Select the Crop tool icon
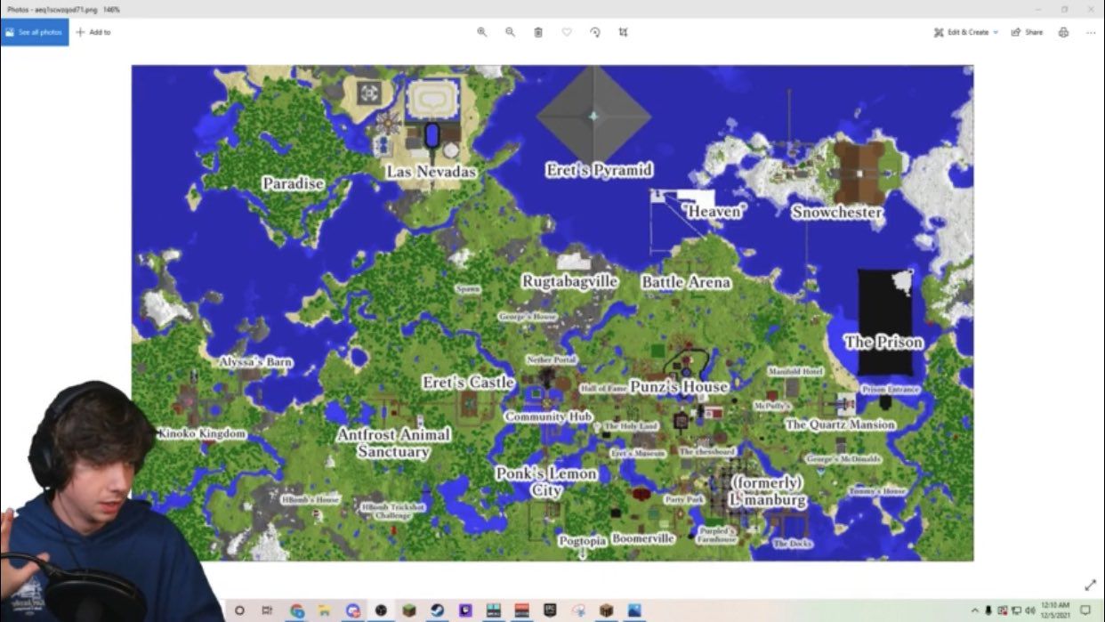1105x622 pixels. point(623,32)
